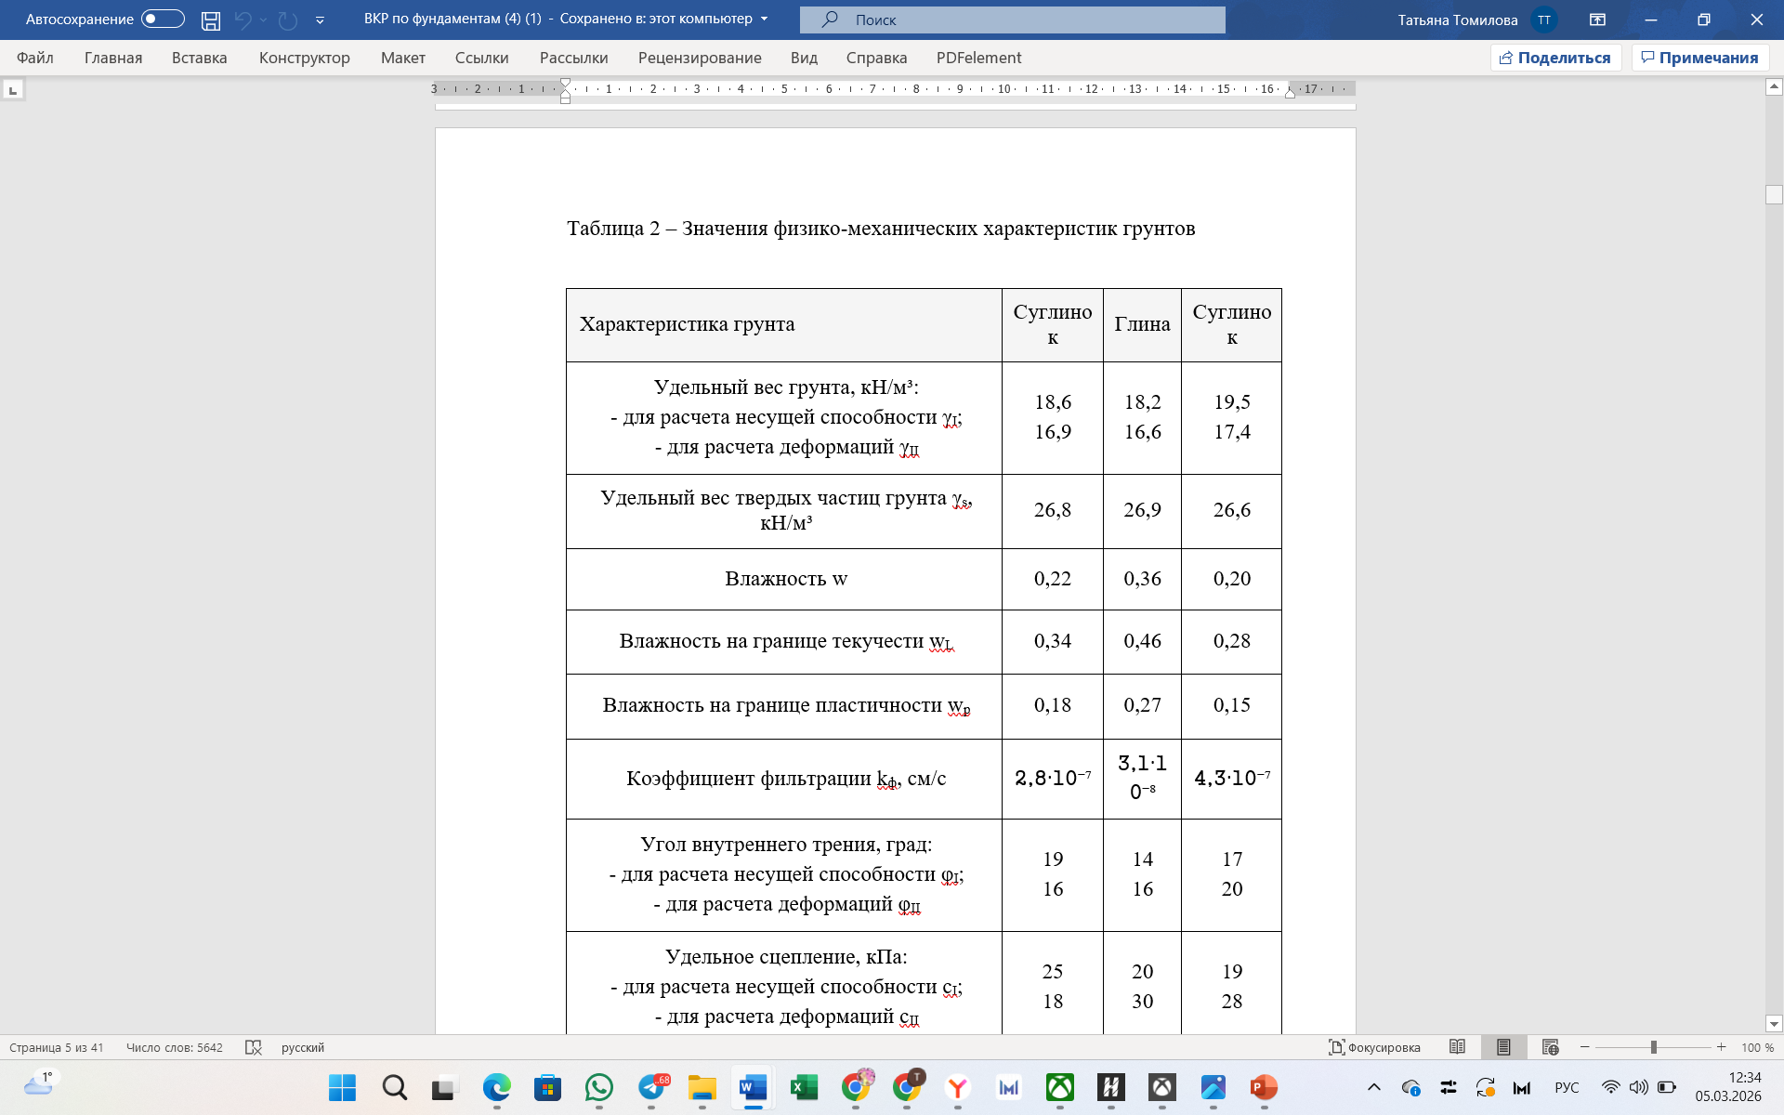The image size is (1784, 1115).
Task: Open File Explorer from the taskbar
Action: tap(702, 1087)
